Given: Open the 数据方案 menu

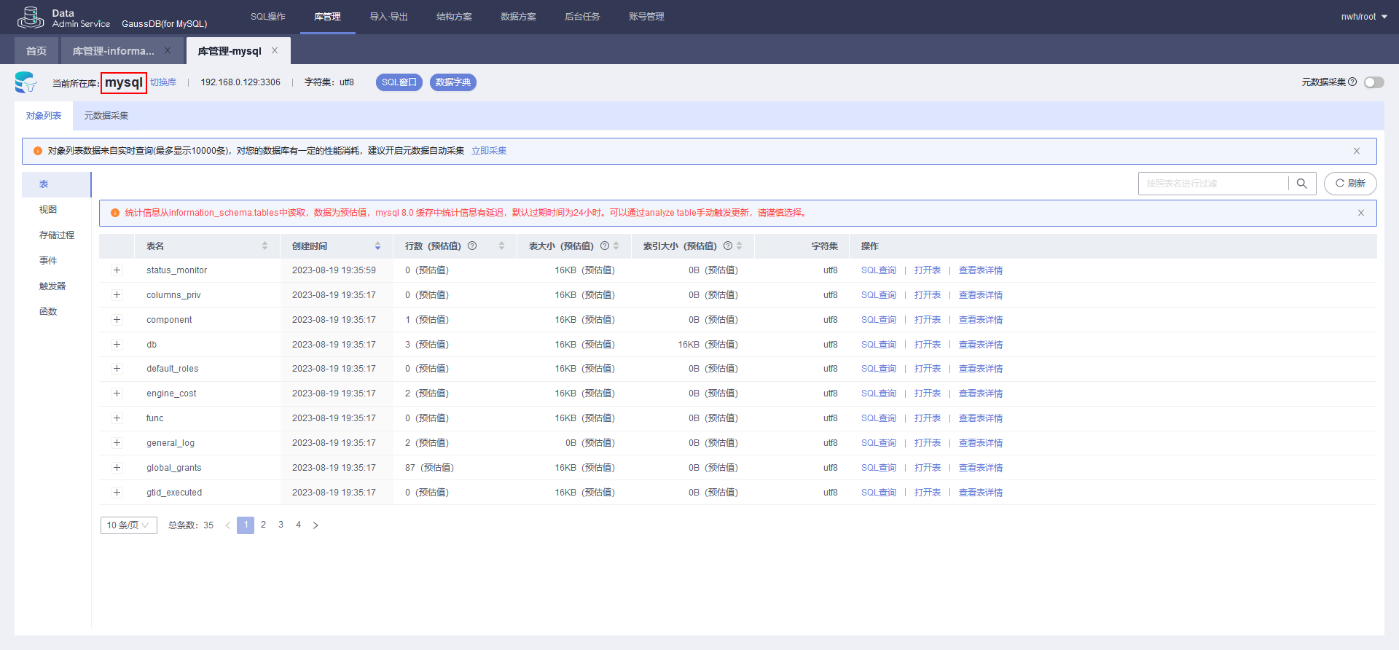Looking at the screenshot, I should (x=518, y=17).
